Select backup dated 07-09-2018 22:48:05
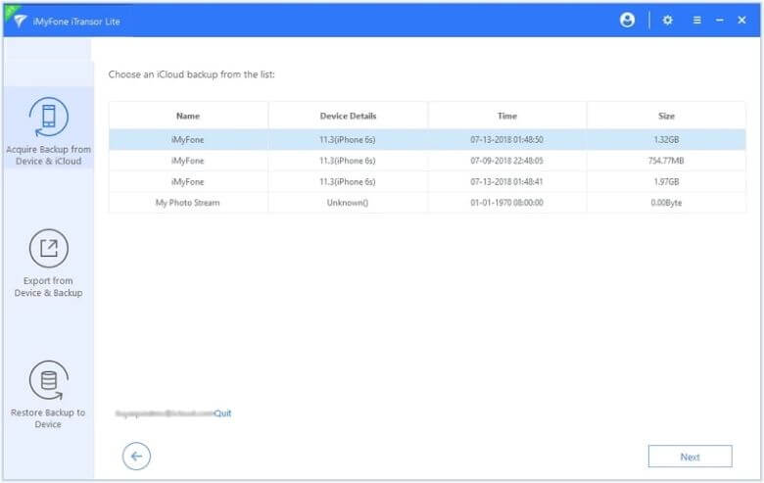 (x=427, y=161)
